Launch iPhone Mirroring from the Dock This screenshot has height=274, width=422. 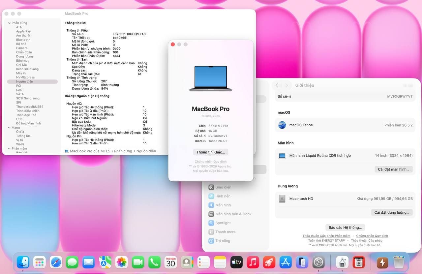pyautogui.click(x=302, y=262)
